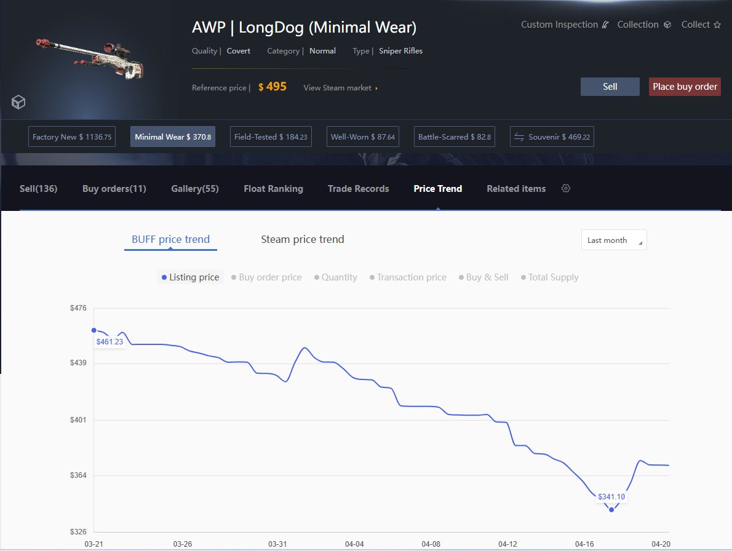The image size is (732, 551).
Task: Click the View Steam market arrow
Action: (376, 88)
